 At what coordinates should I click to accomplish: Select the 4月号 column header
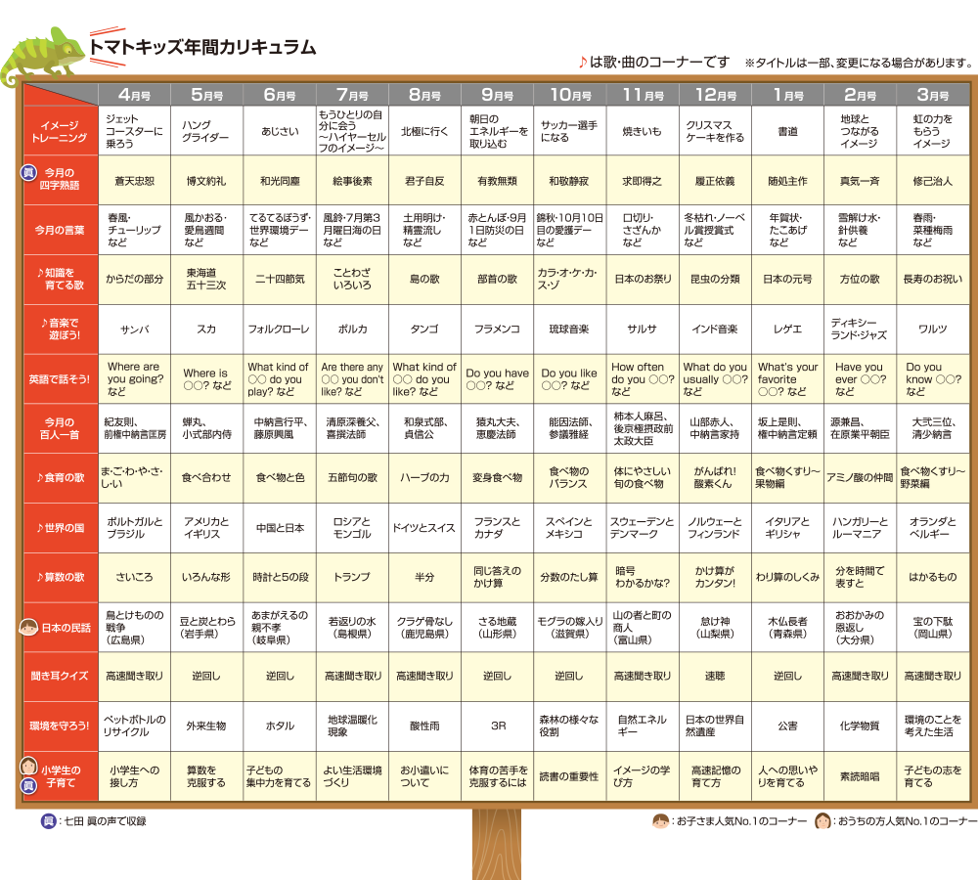134,95
